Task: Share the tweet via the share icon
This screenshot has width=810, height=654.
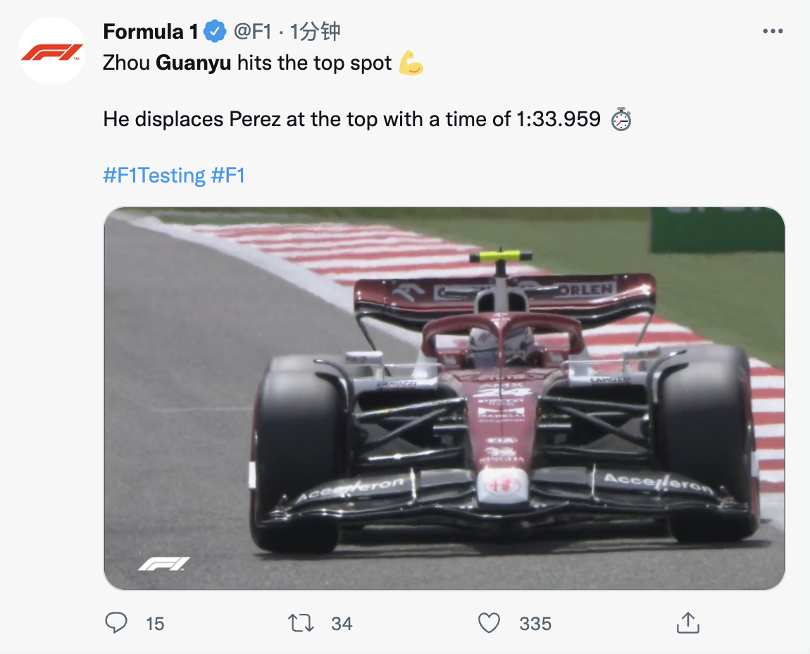Action: pos(687,623)
